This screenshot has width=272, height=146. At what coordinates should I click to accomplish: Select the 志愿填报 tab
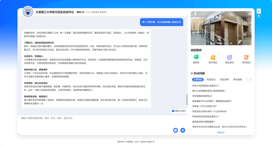pos(198,80)
